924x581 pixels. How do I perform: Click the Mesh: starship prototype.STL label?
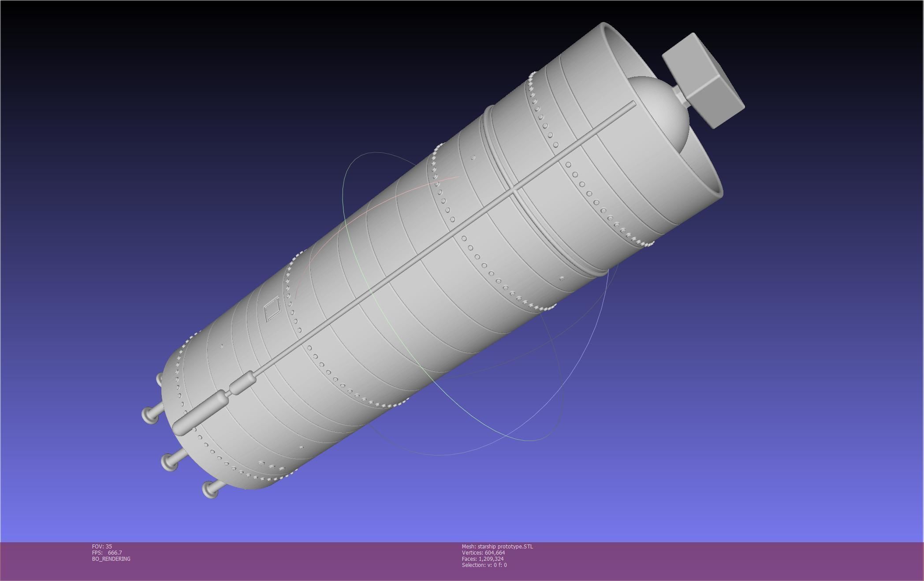click(497, 547)
